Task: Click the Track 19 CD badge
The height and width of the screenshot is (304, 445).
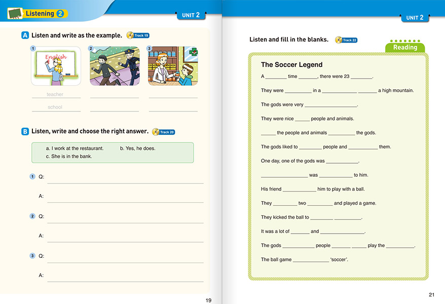Action: tap(138, 35)
